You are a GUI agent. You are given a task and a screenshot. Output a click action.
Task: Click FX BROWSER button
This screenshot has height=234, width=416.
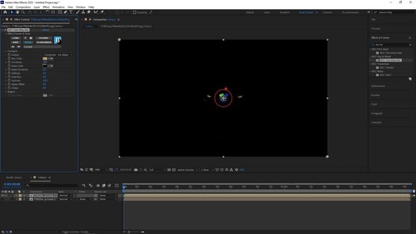coord(44,42)
